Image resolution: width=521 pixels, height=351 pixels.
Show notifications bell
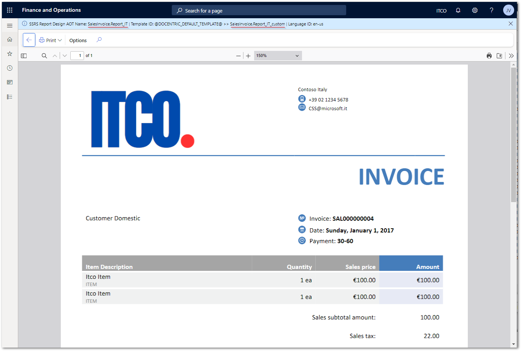pos(458,10)
